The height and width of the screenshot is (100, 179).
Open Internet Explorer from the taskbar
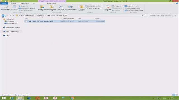11,98
